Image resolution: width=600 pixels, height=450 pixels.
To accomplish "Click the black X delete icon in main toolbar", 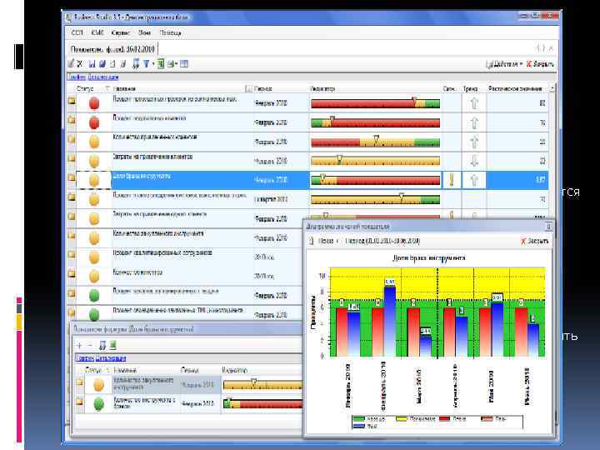I will point(80,64).
